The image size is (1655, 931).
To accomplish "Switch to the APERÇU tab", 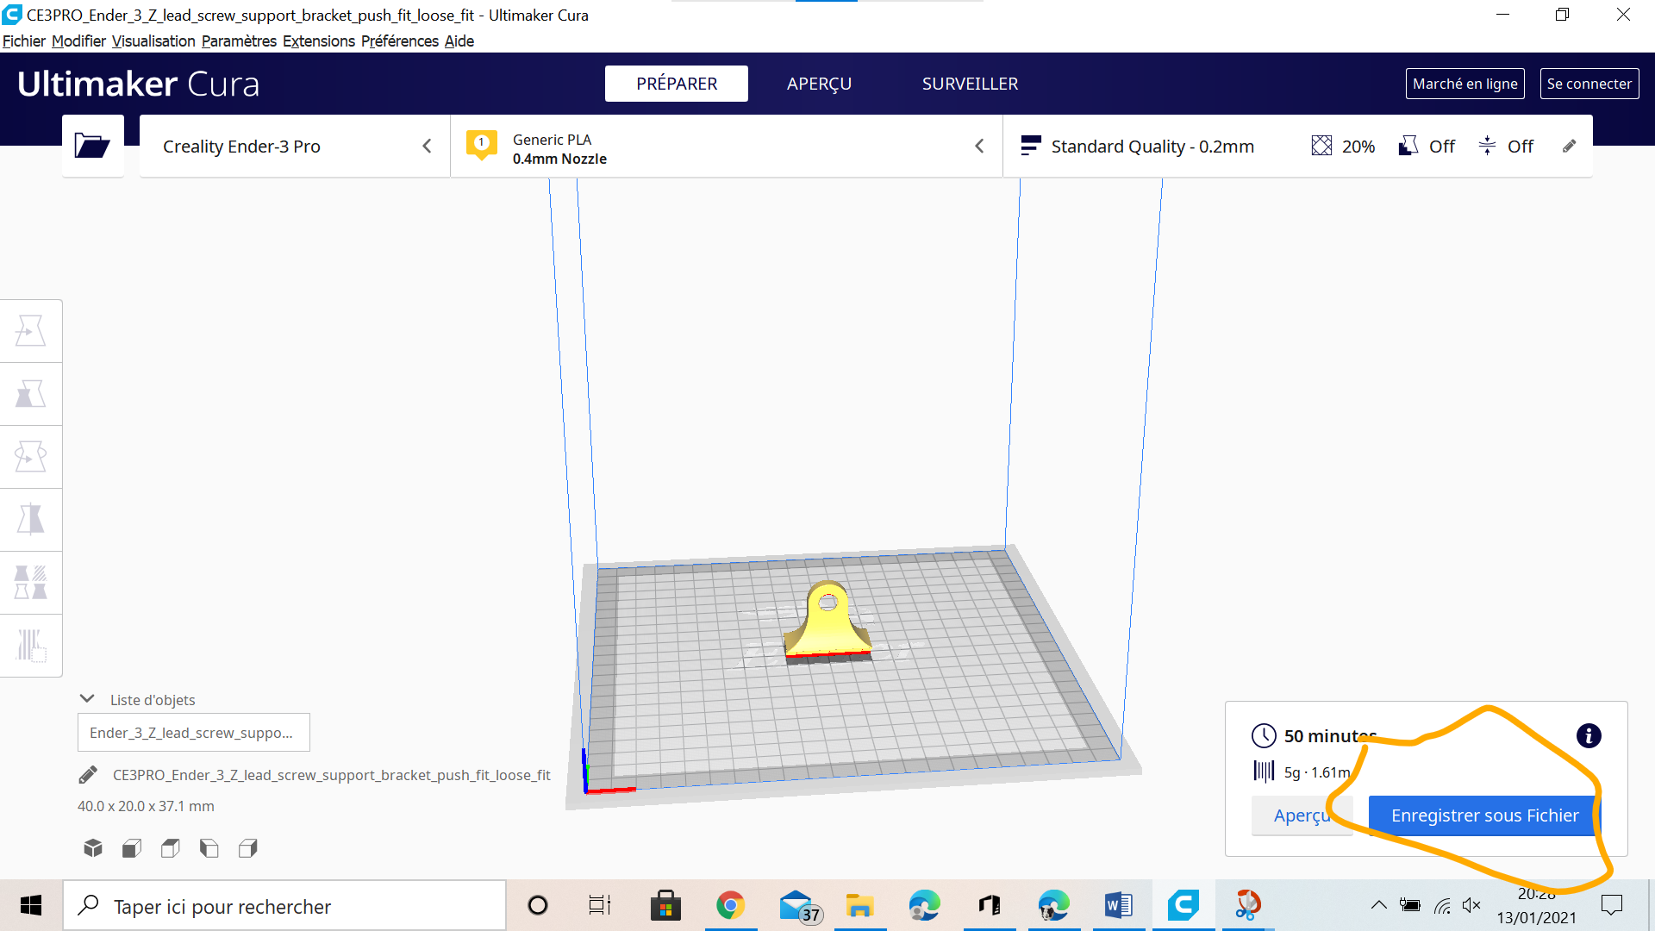I will (818, 84).
